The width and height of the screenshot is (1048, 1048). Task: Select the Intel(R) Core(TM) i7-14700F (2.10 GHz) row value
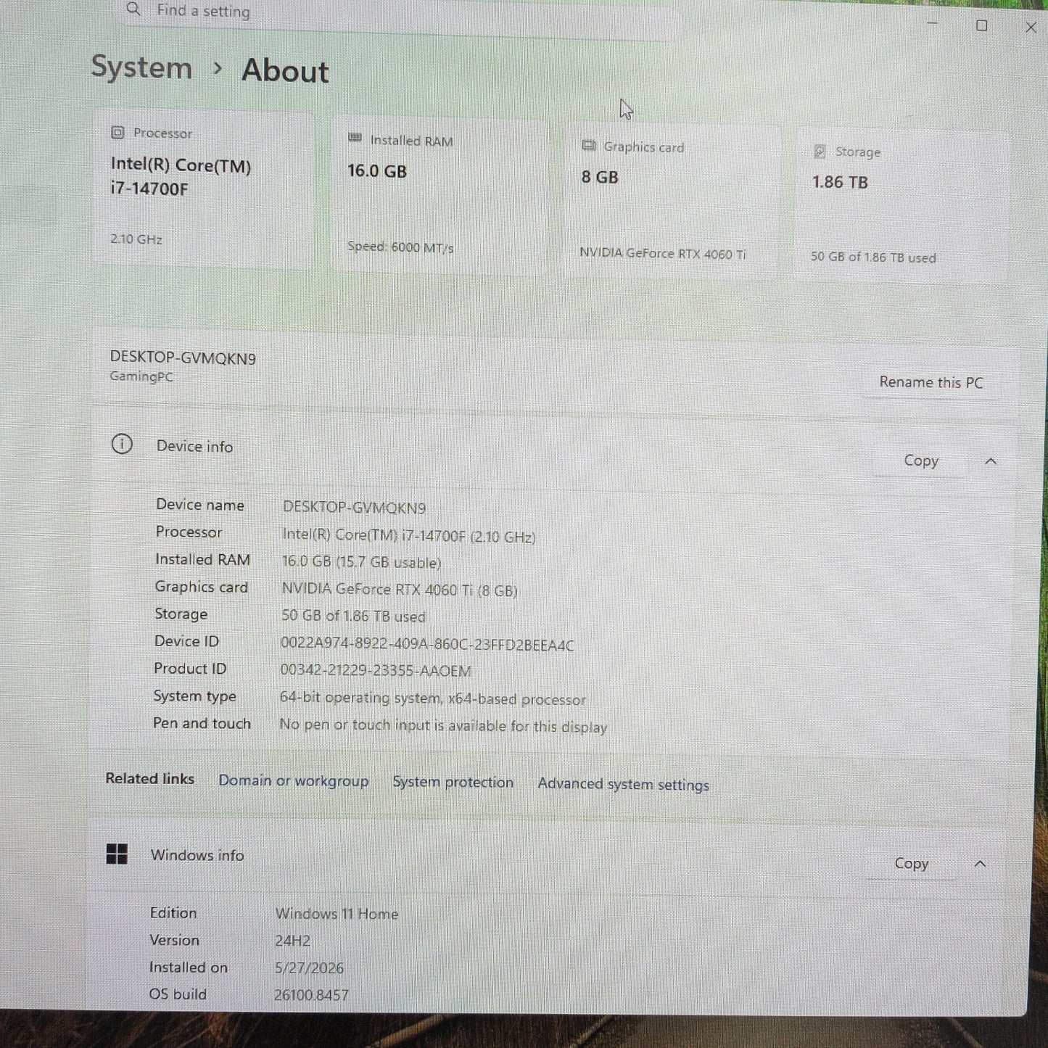pos(409,536)
